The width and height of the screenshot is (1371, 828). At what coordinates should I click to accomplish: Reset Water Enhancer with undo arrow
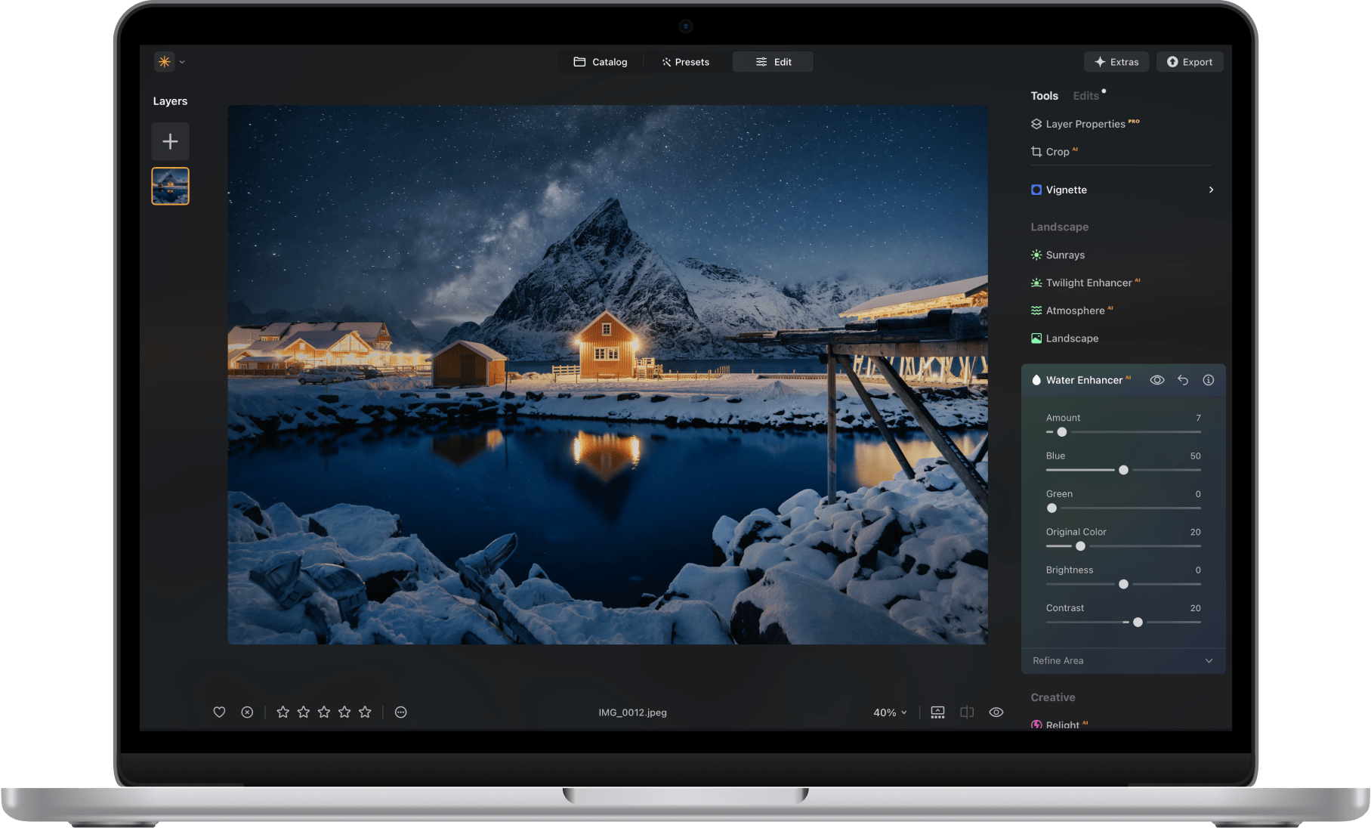tap(1183, 380)
